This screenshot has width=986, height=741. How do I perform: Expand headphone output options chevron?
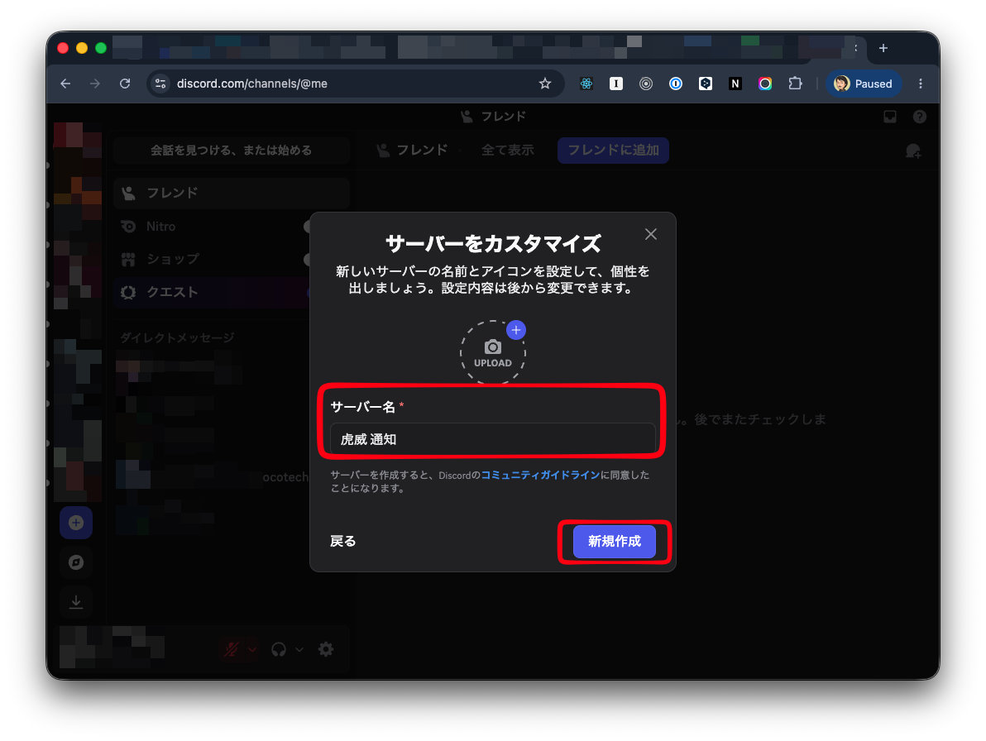point(299,649)
